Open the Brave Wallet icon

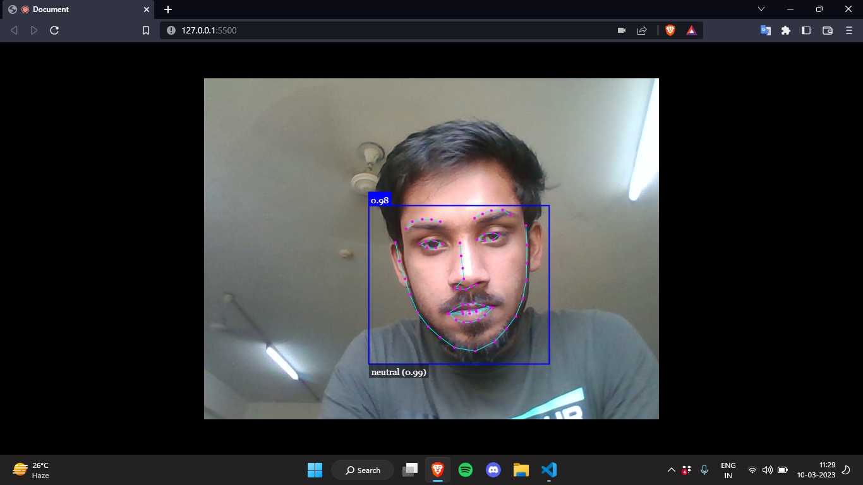coord(826,30)
